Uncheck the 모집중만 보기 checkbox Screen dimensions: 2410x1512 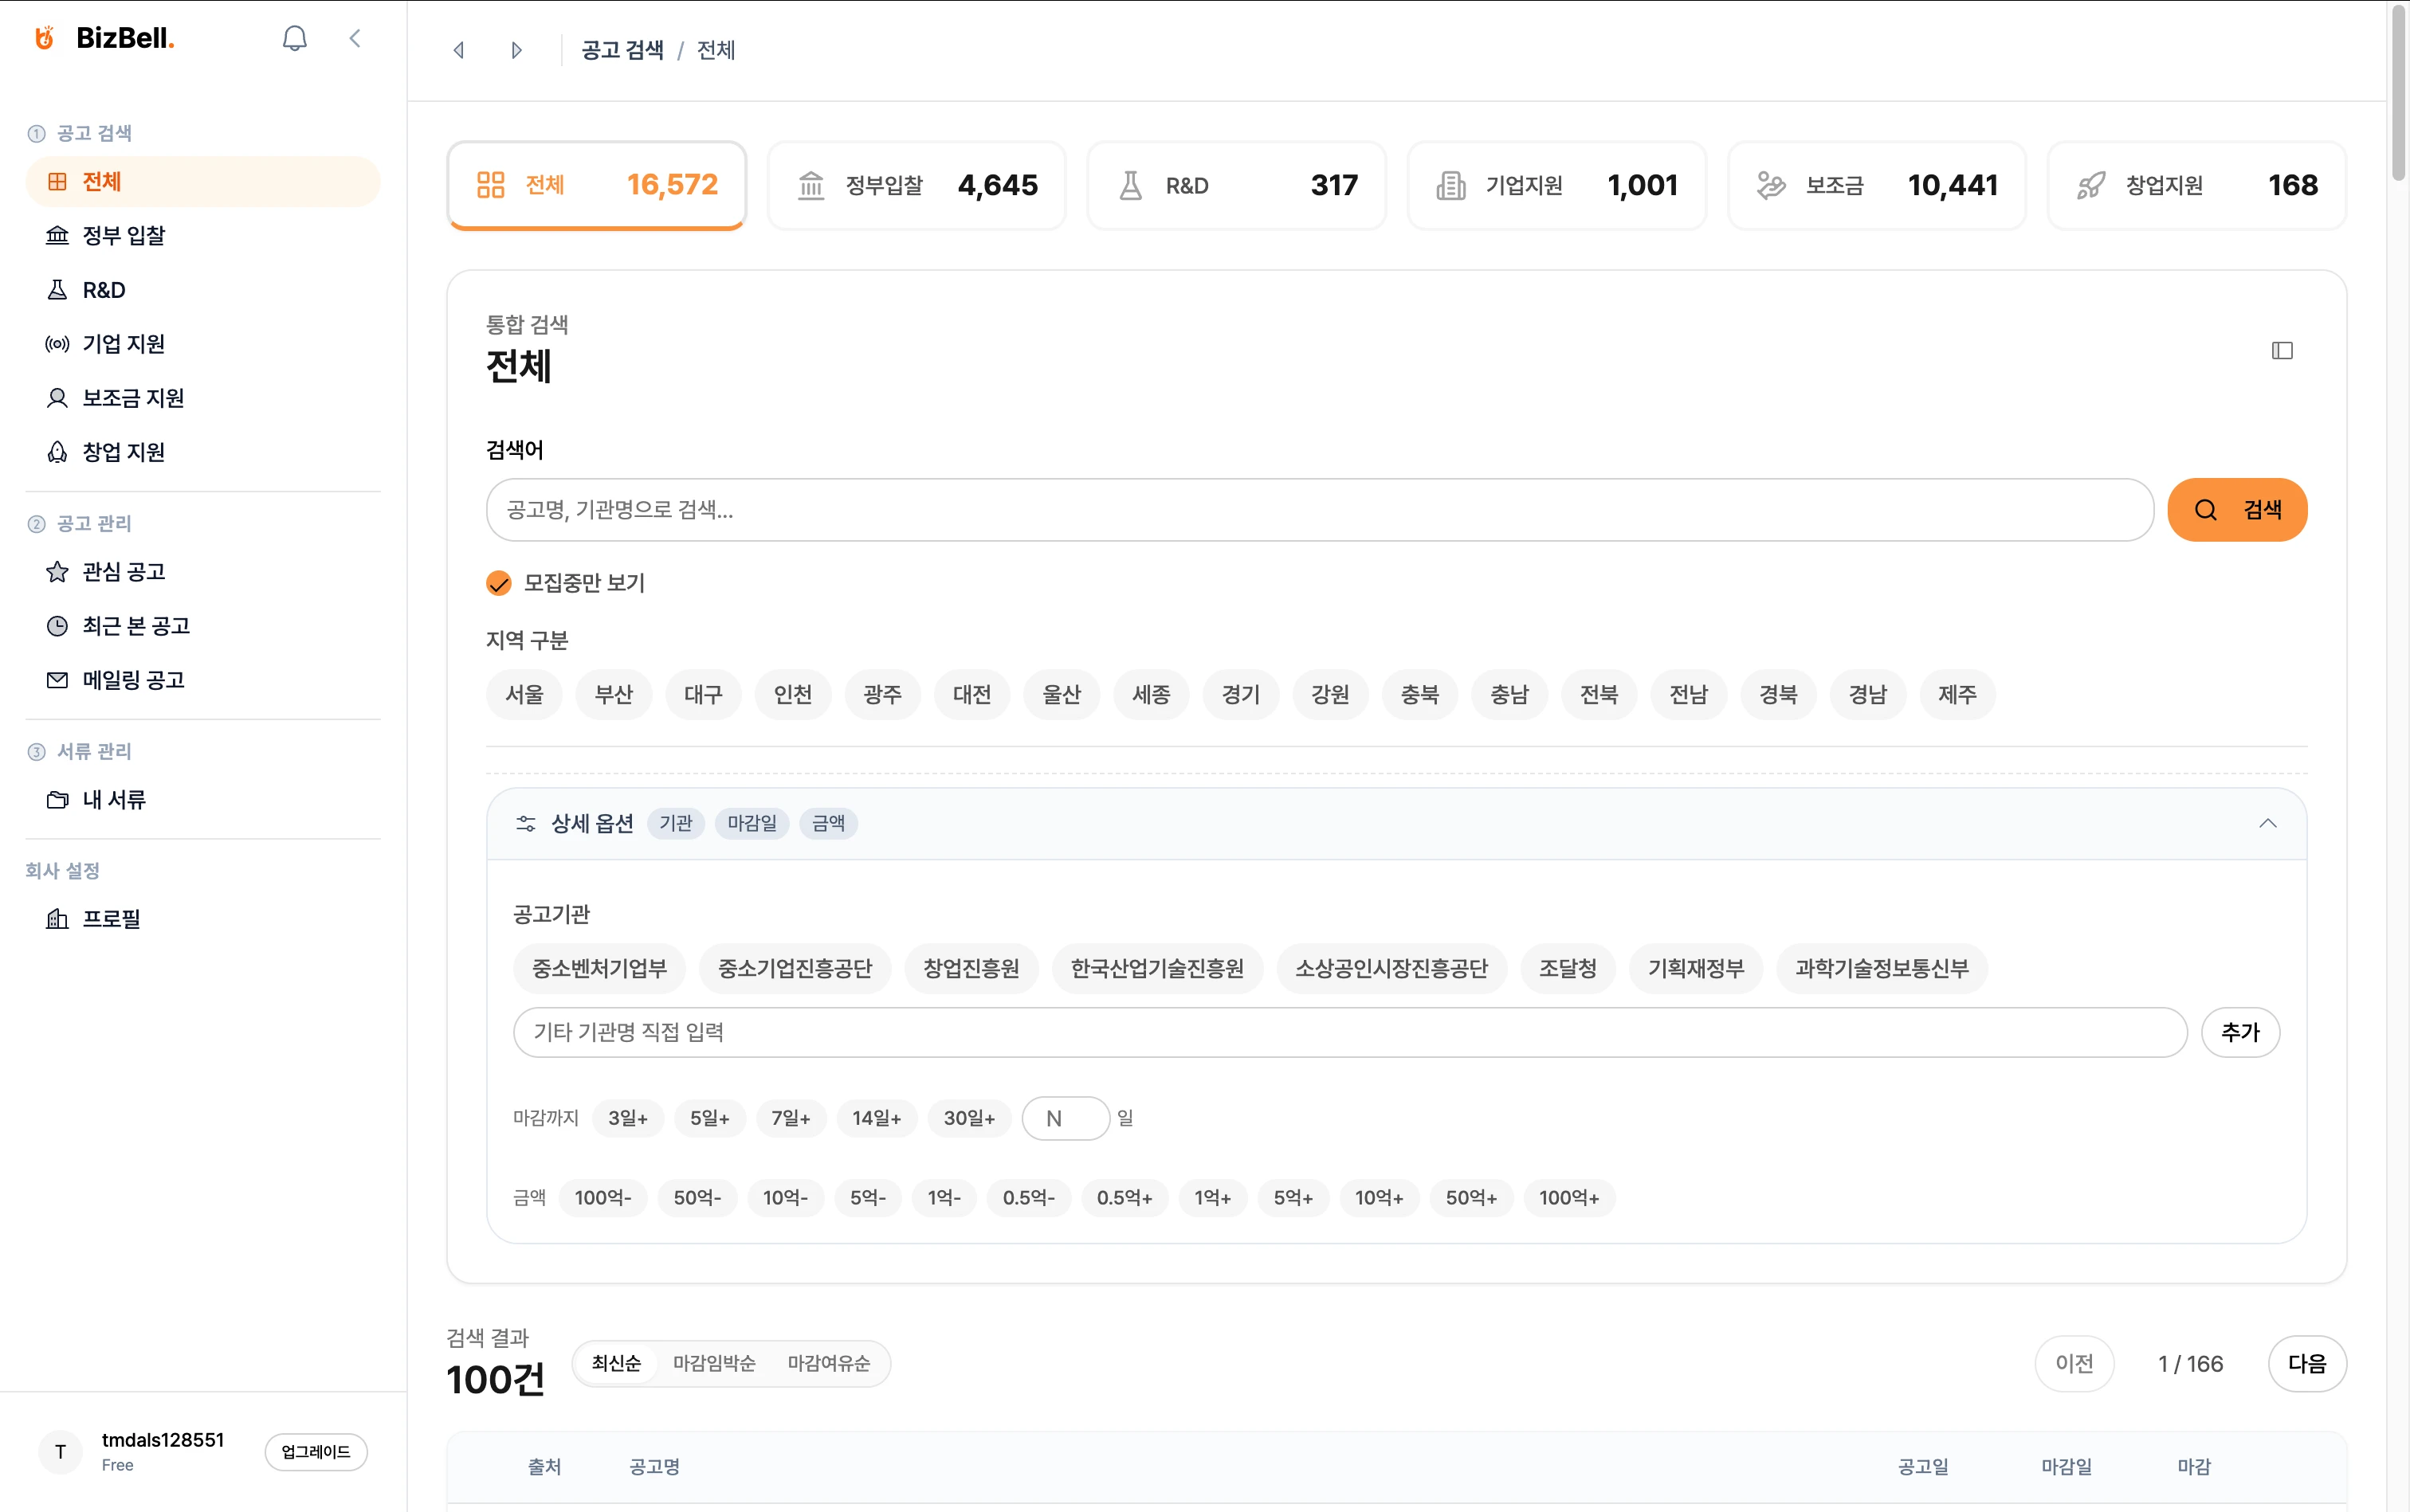tap(498, 583)
